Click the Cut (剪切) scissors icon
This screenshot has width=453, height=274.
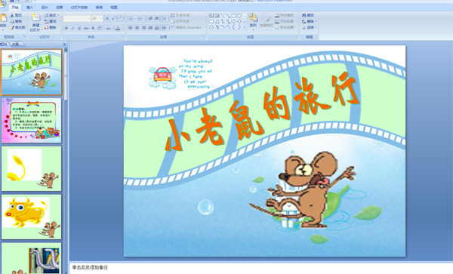click(12, 15)
